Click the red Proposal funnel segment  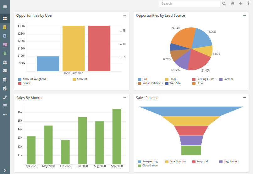click(x=191, y=131)
